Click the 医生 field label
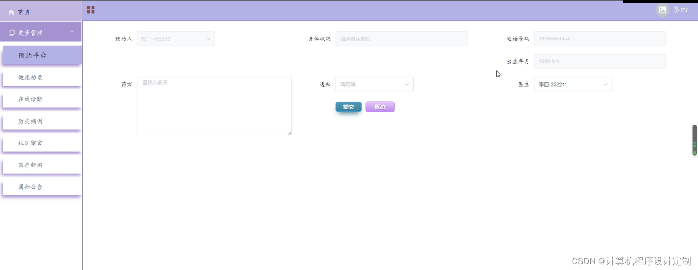The image size is (698, 270). coord(524,84)
